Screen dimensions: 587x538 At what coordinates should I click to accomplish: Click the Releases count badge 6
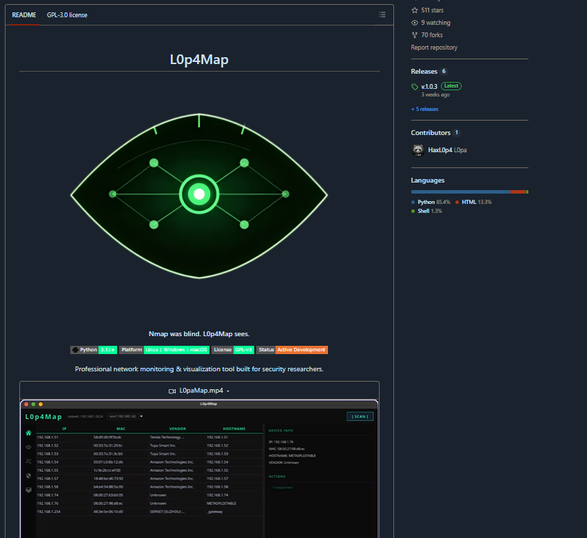click(x=444, y=71)
